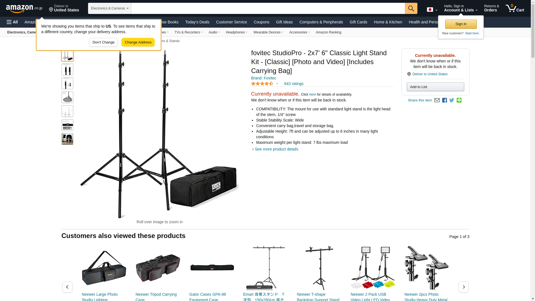Go to Amazon.co.jp home logo
Viewport: 535px width, 301px height.
24,9
